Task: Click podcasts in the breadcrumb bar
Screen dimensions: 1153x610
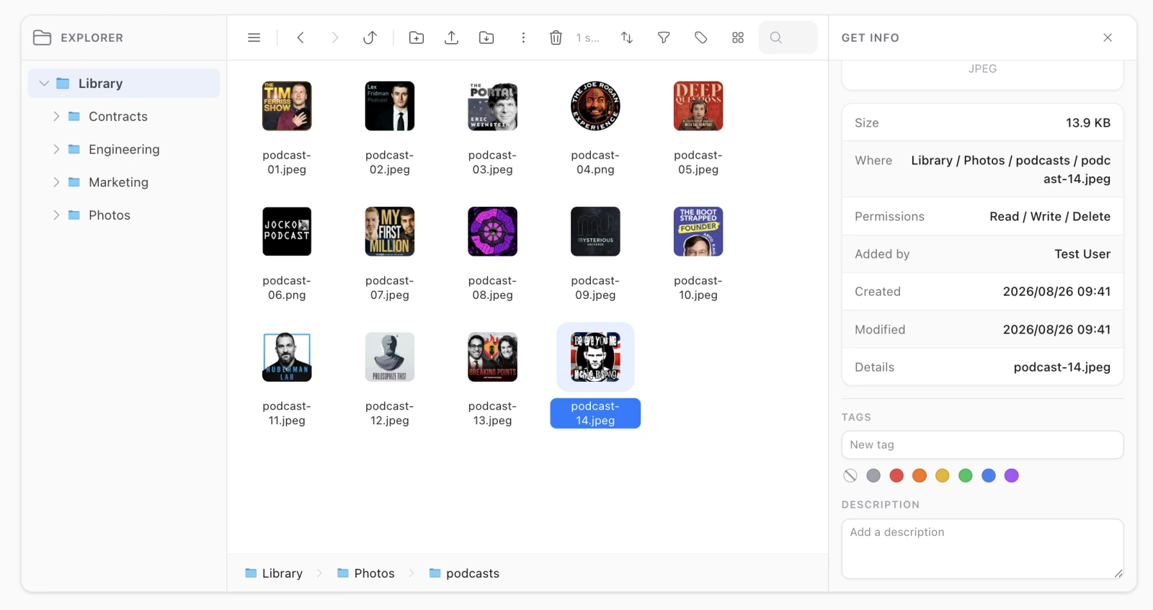Action: pyautogui.click(x=464, y=573)
